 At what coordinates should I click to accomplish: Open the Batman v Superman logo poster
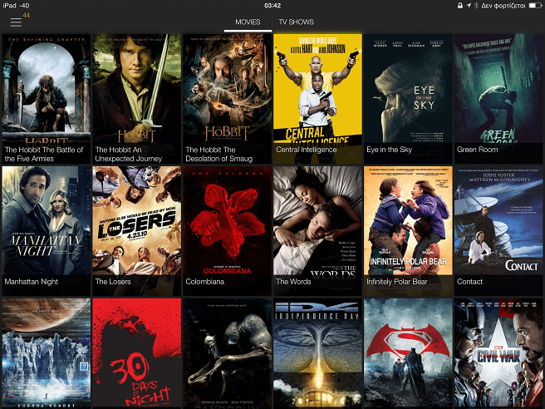tap(408, 353)
